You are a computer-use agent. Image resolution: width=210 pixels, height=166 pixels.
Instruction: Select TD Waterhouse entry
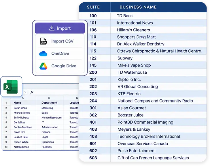(132, 72)
